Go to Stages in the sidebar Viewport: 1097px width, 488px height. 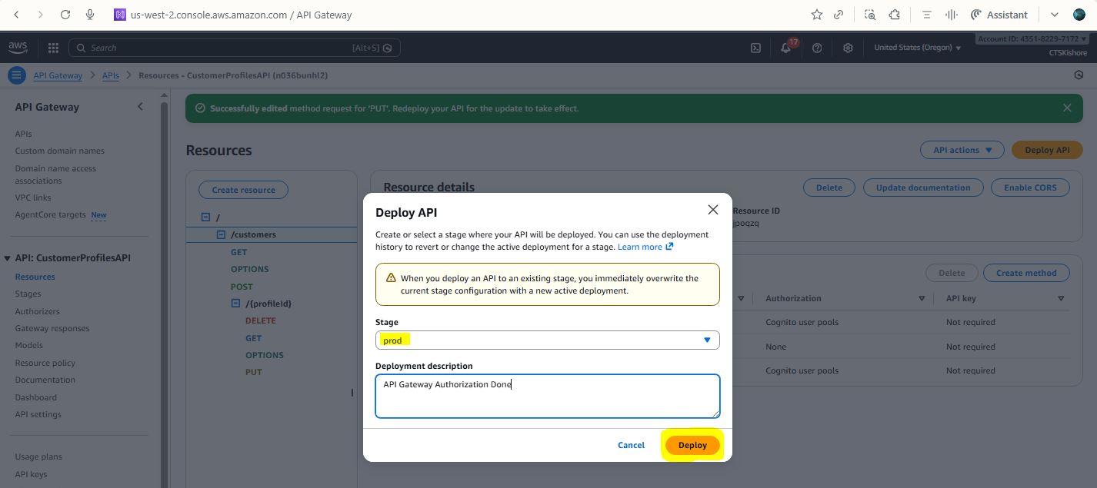28,294
